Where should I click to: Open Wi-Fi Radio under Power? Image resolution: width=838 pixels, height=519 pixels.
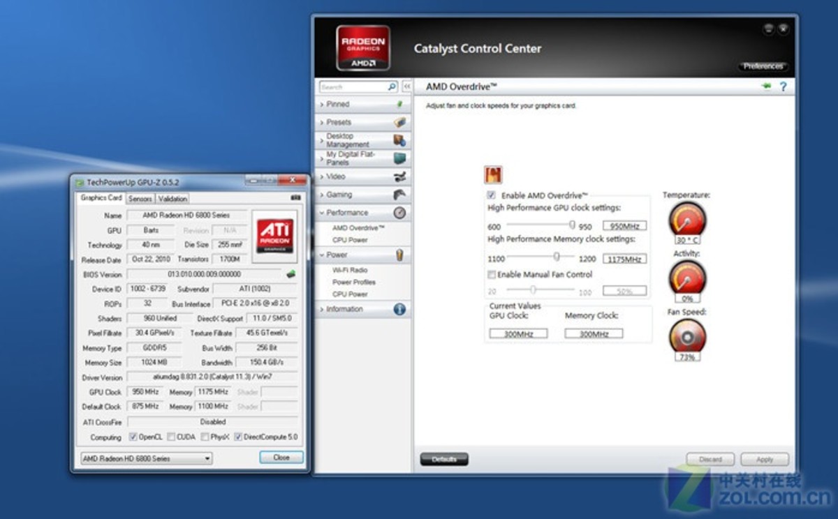coord(350,270)
